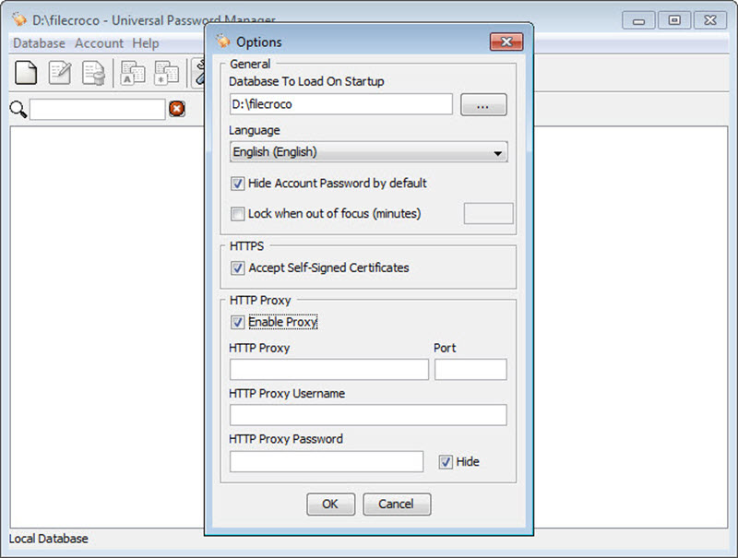Click the main window search box
The image size is (738, 558).
(98, 109)
